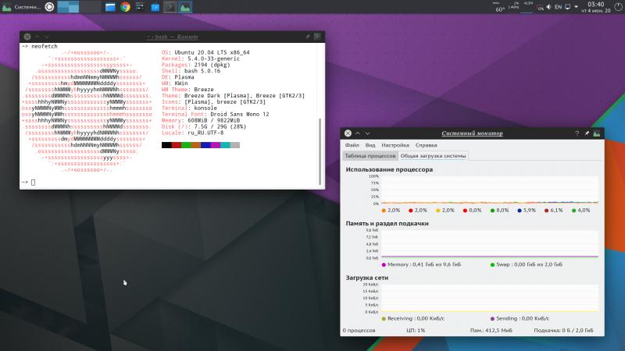Click the Память и раздел подкачки graph
The height and width of the screenshot is (351, 625).
490,244
